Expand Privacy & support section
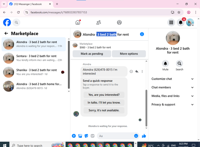Viewport: 200px width, 147px height. (172, 104)
